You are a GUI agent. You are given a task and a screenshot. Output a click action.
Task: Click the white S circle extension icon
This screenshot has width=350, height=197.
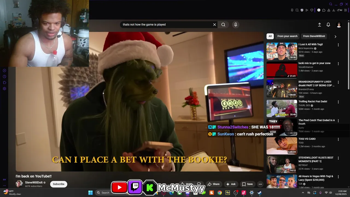319,10
